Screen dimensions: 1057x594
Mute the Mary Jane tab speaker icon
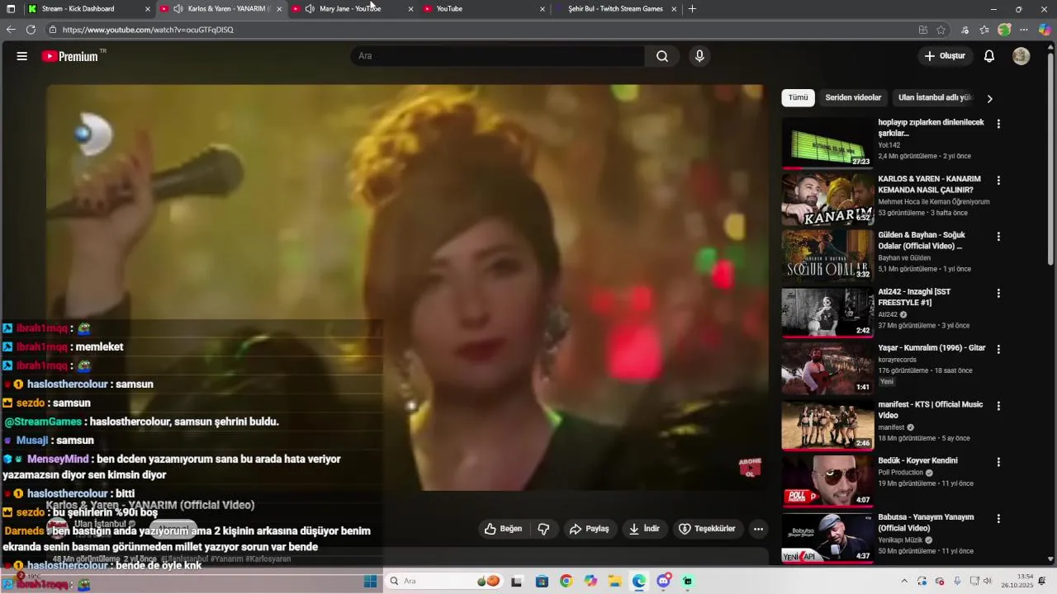point(310,8)
